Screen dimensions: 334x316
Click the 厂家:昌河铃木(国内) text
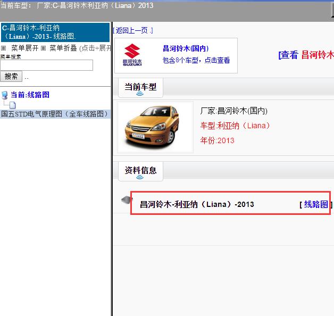pos(234,111)
